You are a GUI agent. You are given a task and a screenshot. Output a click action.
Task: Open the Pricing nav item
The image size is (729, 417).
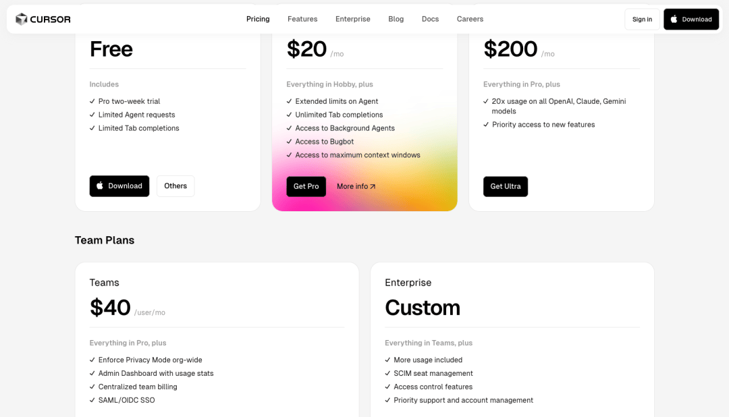258,19
